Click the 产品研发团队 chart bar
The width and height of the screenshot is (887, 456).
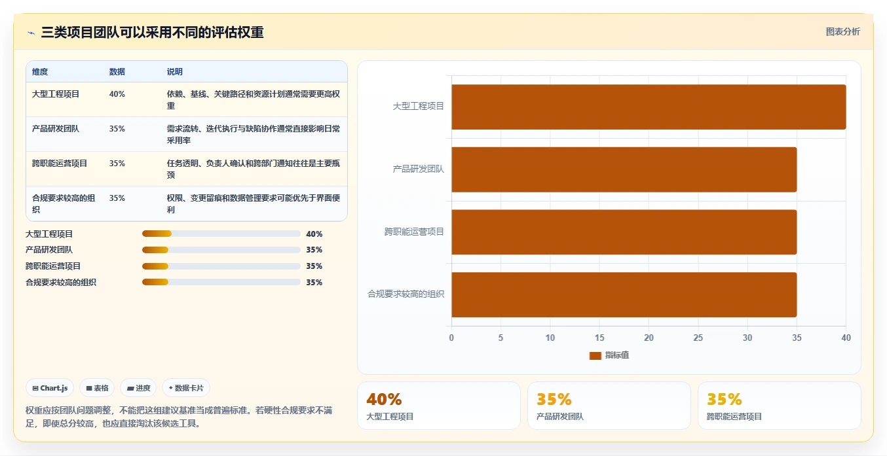coord(624,169)
